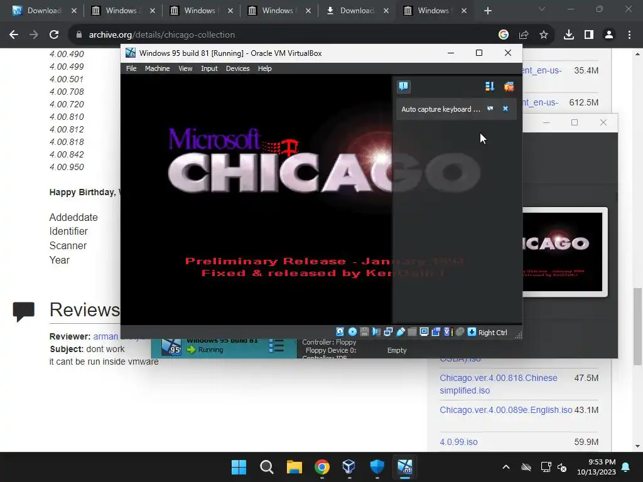Click the recording indicator in VirtualBox status bar
This screenshot has width=643, height=482.
(x=436, y=332)
